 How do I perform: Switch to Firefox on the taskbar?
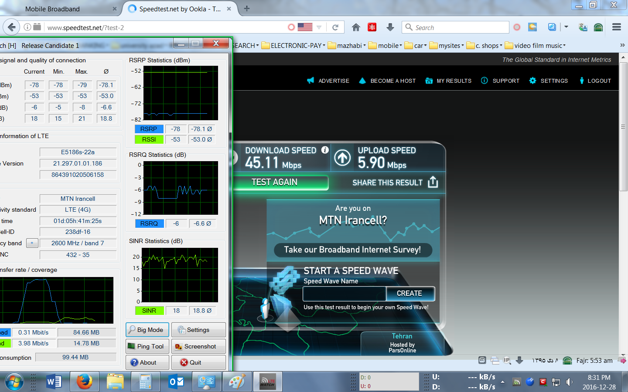point(84,382)
